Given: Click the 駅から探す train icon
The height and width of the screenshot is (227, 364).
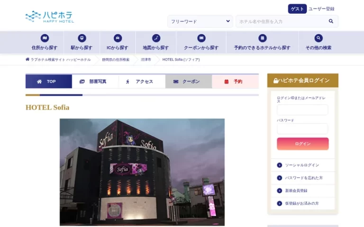Looking at the screenshot, I should coord(82,38).
